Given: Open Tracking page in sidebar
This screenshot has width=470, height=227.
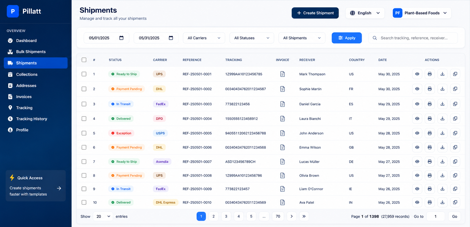Looking at the screenshot, I should click(x=35, y=108).
